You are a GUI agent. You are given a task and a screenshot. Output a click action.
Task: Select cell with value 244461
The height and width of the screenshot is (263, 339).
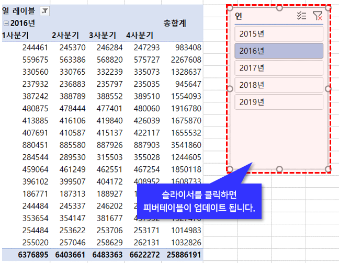(x=35, y=48)
